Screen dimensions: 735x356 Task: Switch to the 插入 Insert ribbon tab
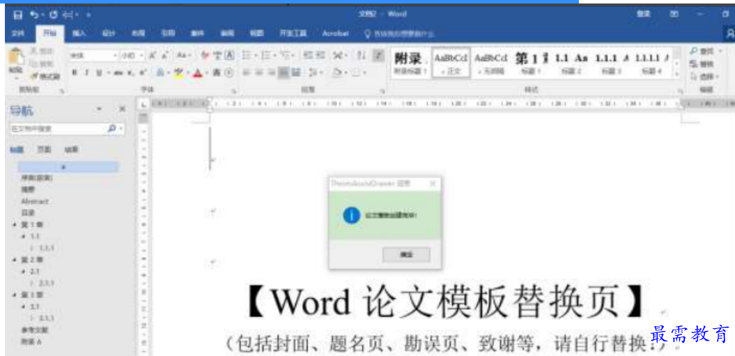point(79,33)
